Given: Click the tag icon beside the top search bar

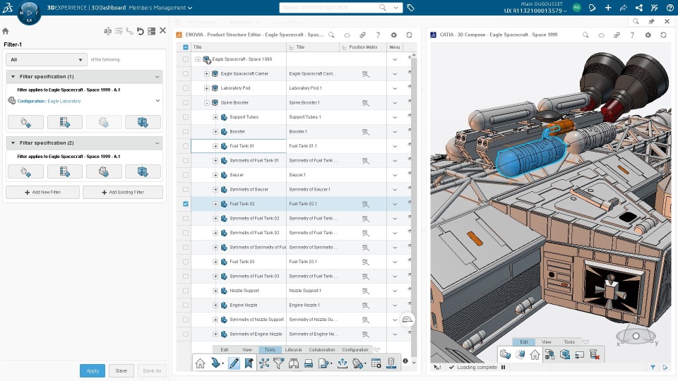Looking at the screenshot, I should coord(411,8).
